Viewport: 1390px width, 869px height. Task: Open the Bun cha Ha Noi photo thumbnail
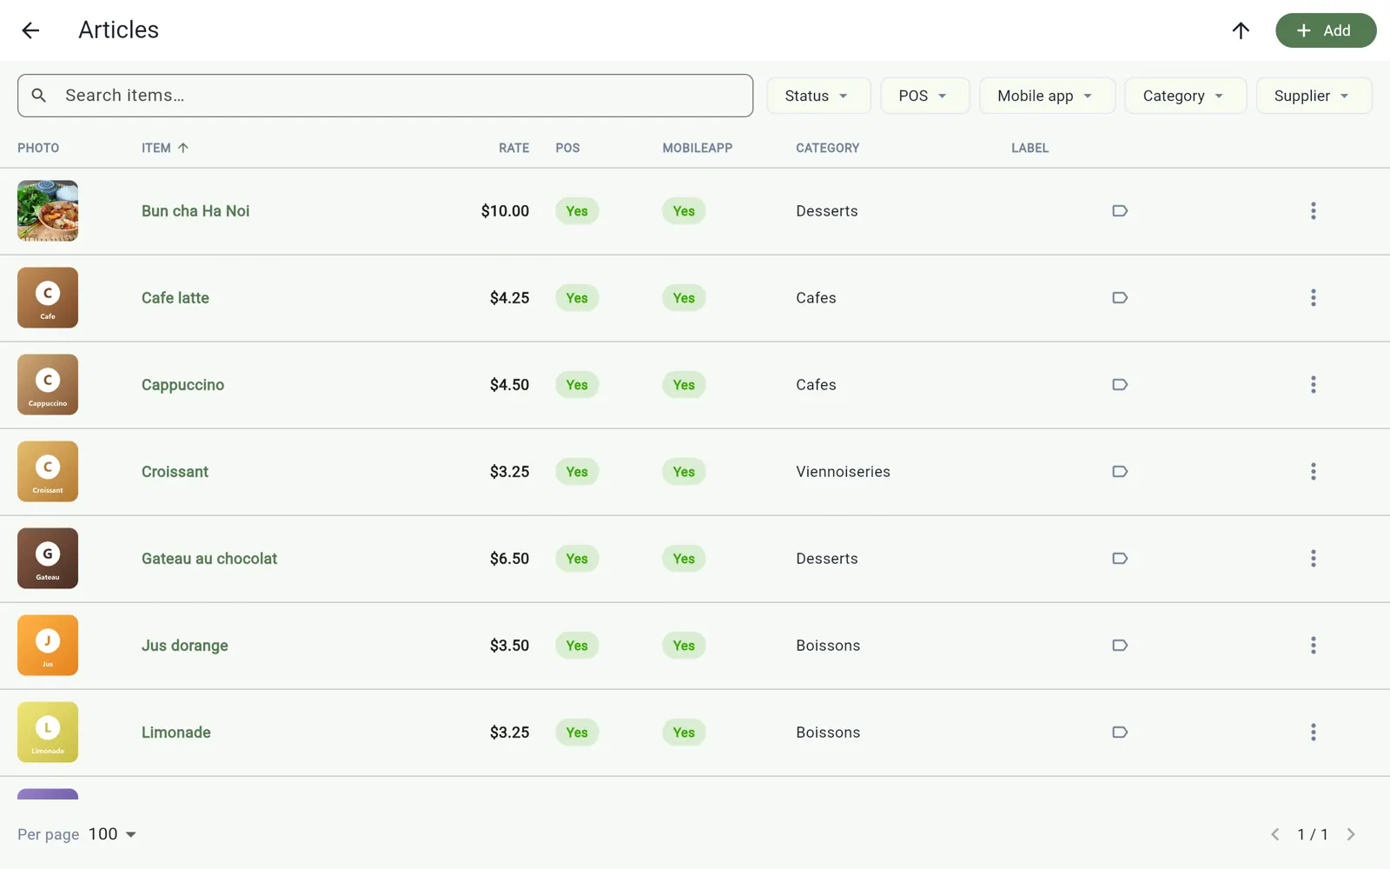tap(48, 211)
